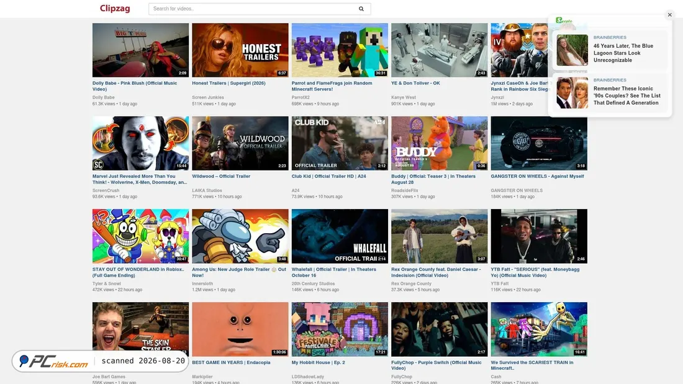Click Rex Orange County Indecision title
Screen dimensions: 683x384
[436, 272]
